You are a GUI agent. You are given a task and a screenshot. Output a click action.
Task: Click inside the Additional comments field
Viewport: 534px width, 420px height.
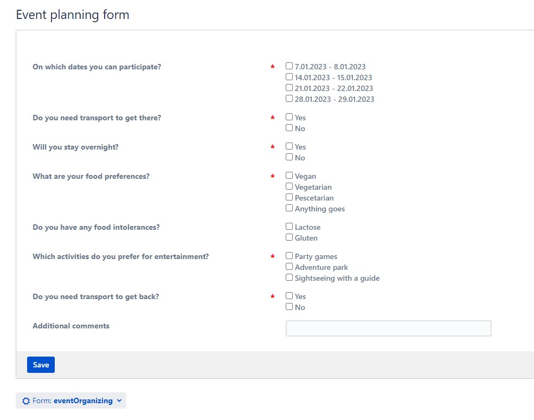click(388, 328)
